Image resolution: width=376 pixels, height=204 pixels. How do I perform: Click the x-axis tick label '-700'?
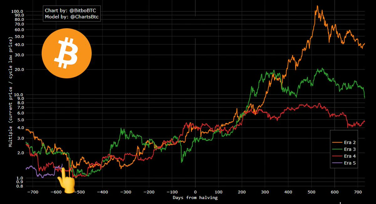[x=32, y=192]
